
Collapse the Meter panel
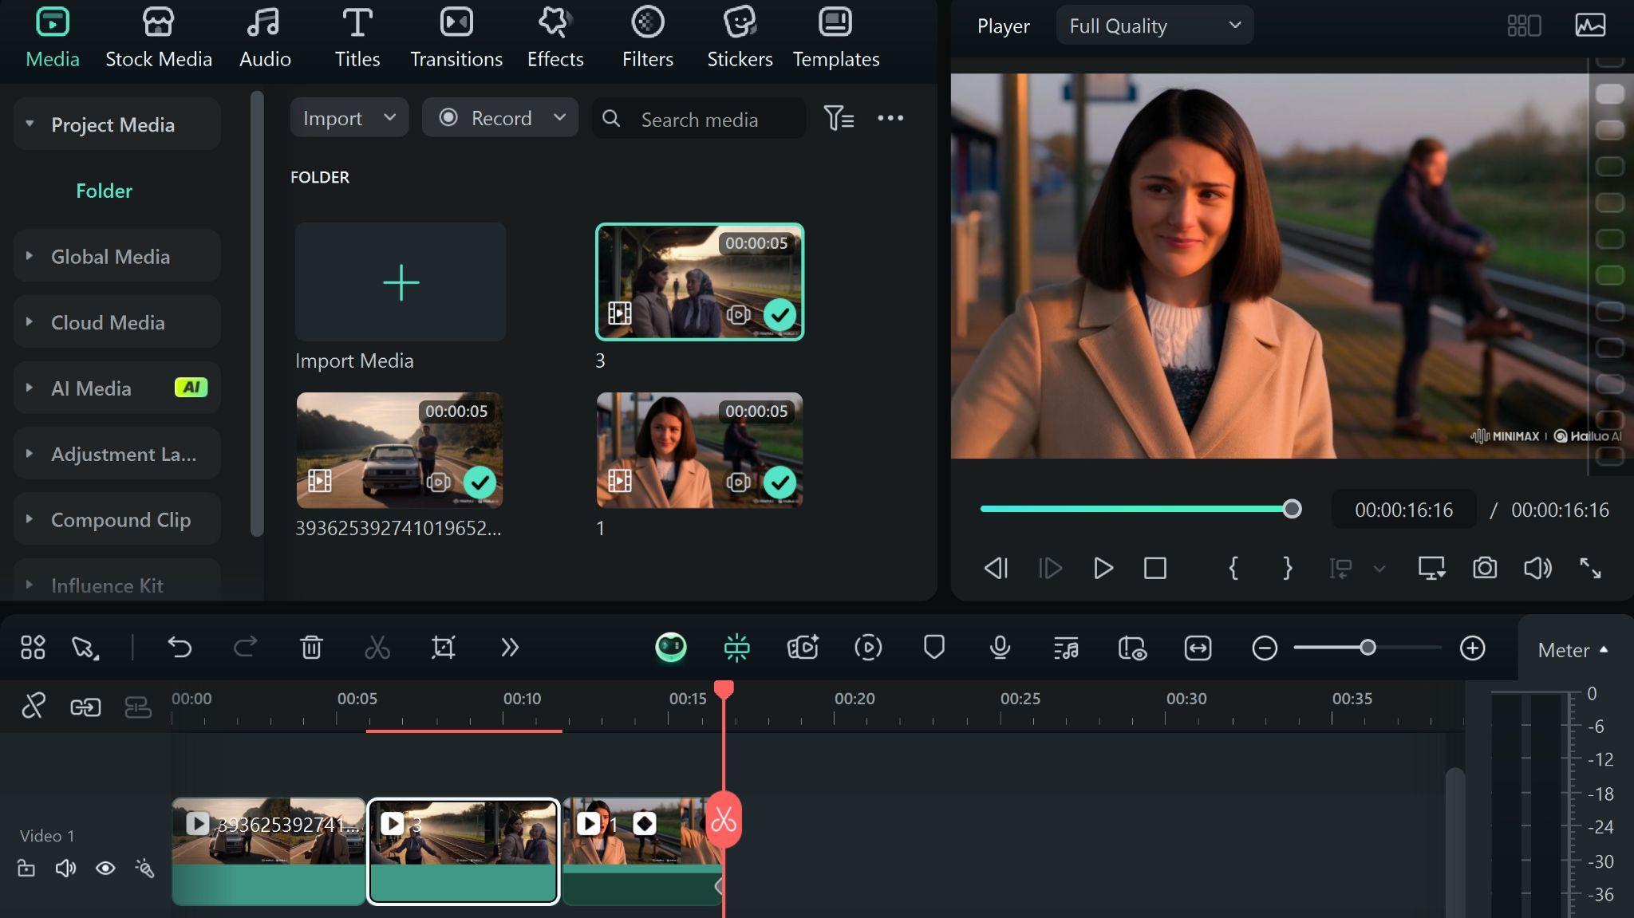pyautogui.click(x=1573, y=650)
